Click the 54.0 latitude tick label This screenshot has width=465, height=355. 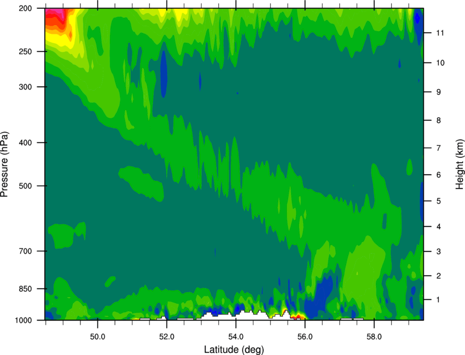[236, 337]
